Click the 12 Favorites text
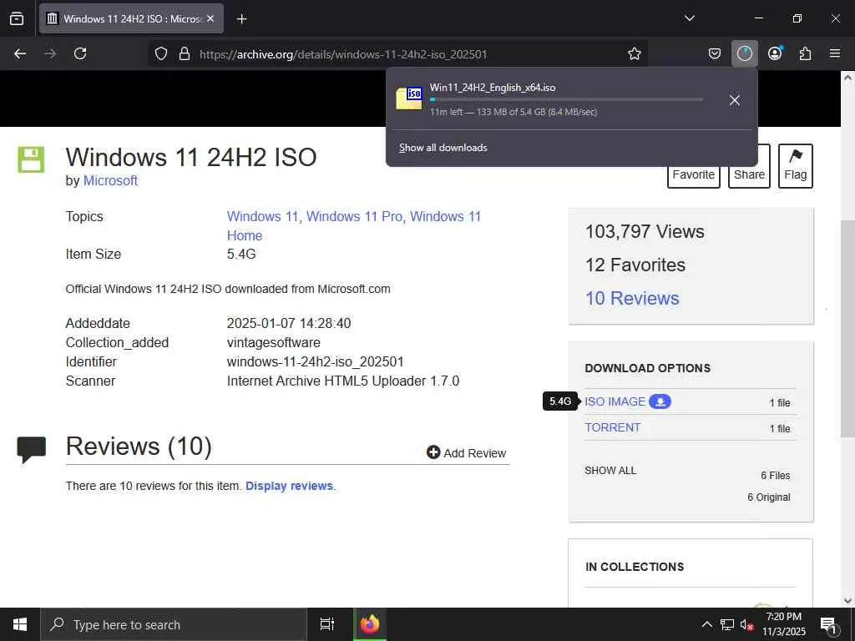This screenshot has width=855, height=641. 635,265
